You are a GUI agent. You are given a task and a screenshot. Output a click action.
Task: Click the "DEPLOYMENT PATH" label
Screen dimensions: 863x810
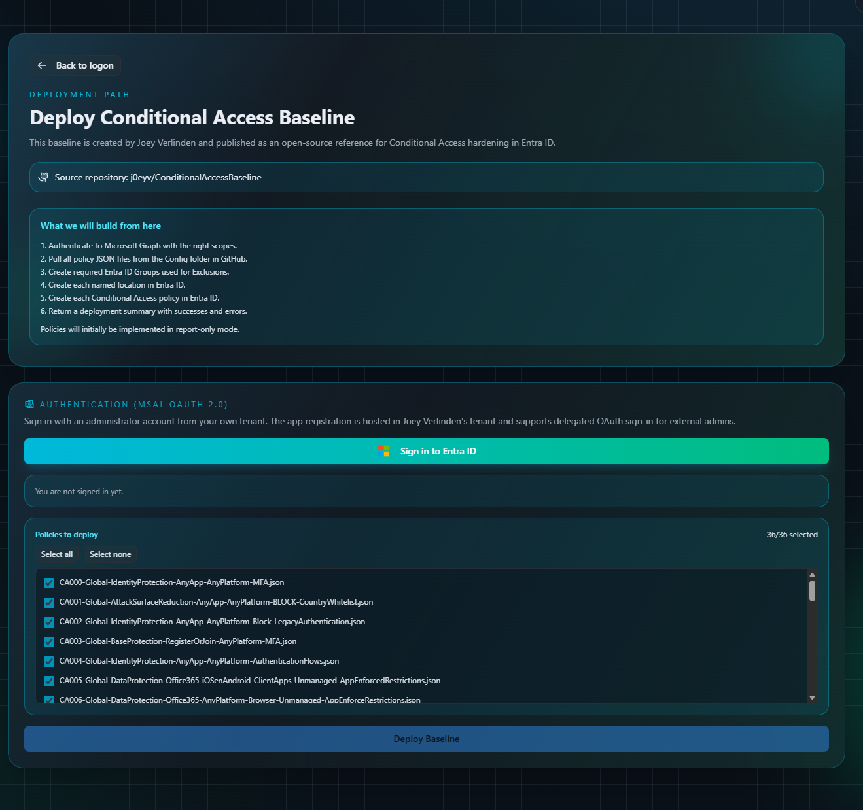pos(80,95)
